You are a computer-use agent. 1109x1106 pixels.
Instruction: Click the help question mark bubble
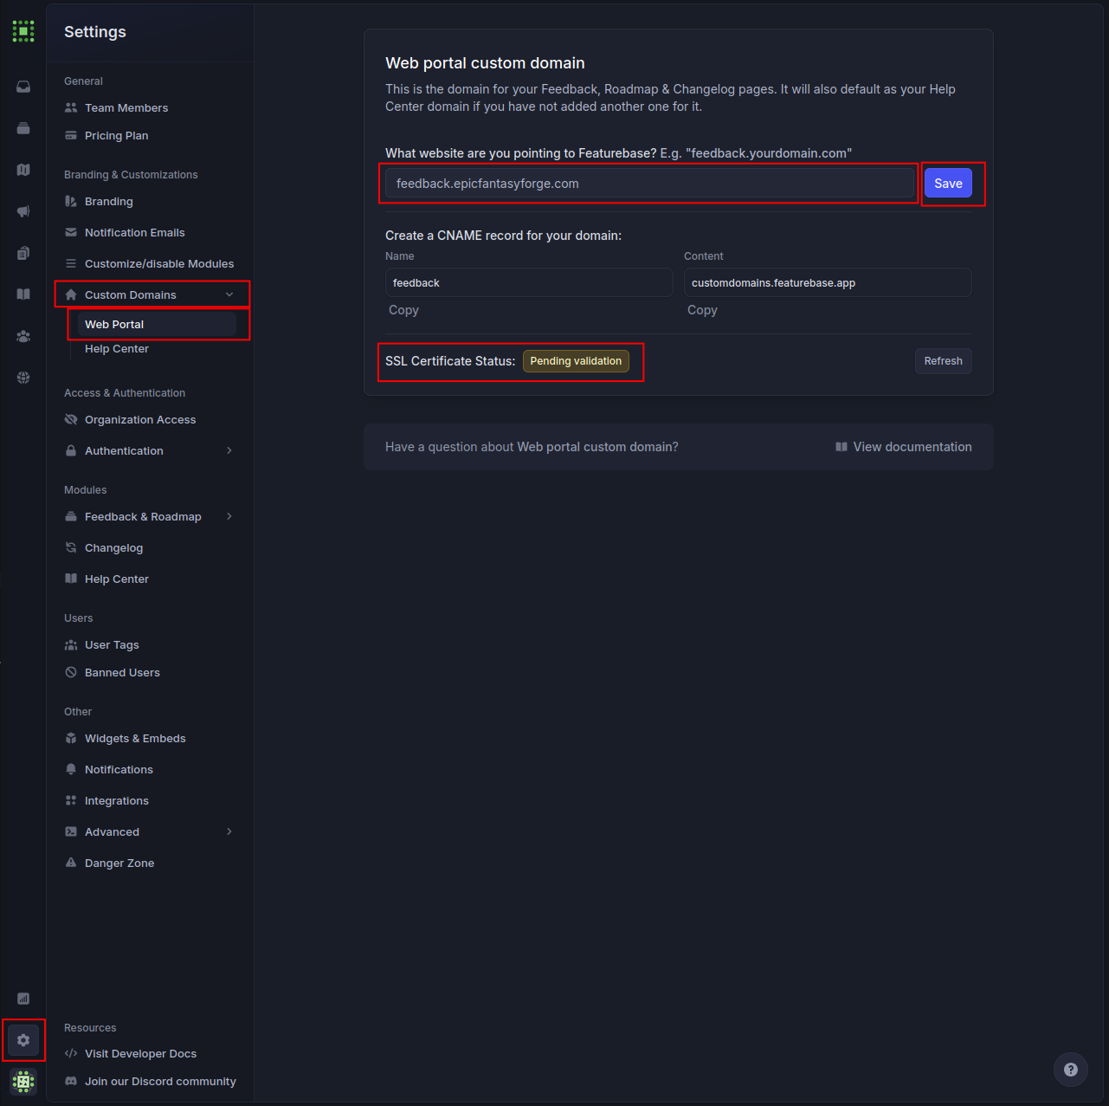tap(1071, 1070)
